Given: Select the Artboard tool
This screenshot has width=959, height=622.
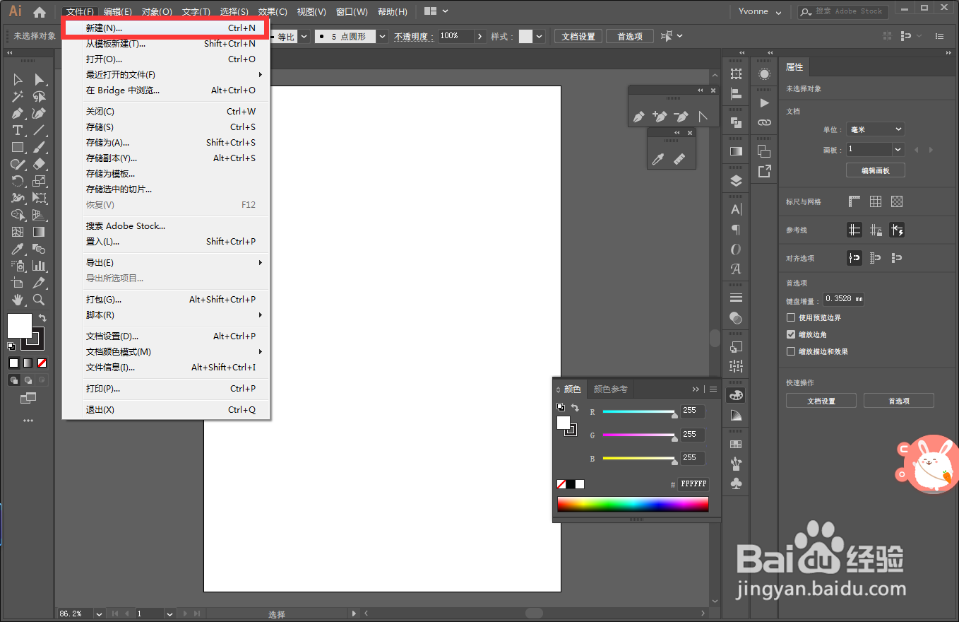Looking at the screenshot, I should 18,283.
